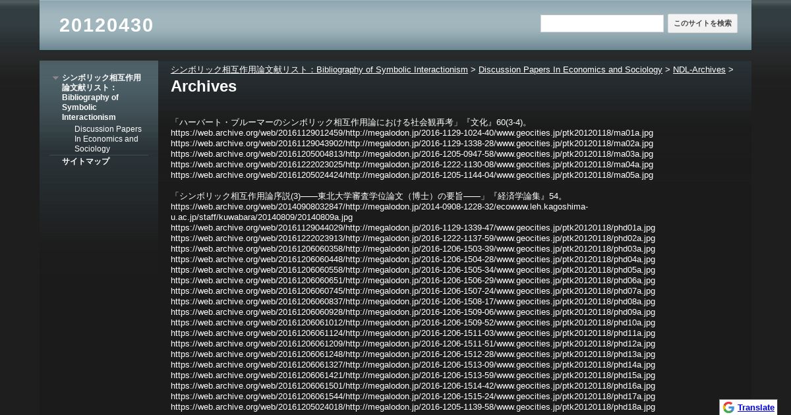Select the URL ending phd03a.jpg
This screenshot has height=415, width=791.
tap(413, 249)
